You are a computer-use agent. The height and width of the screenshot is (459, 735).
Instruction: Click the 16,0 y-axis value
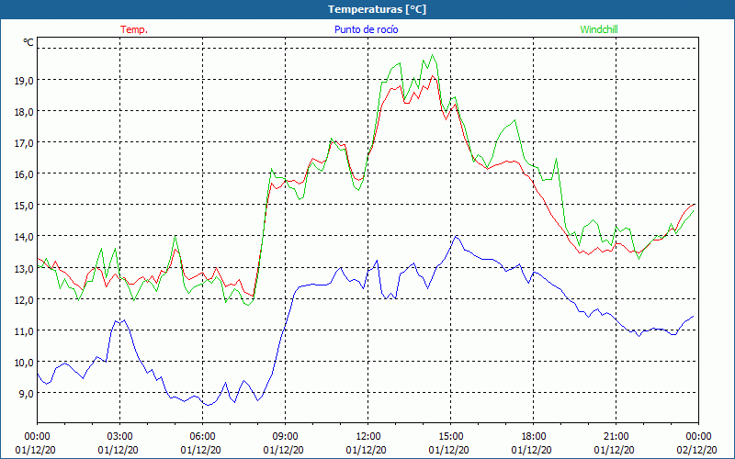coord(24,174)
